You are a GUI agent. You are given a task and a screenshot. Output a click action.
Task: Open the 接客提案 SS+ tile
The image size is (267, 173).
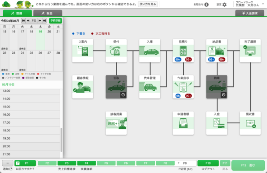(x=116, y=123)
